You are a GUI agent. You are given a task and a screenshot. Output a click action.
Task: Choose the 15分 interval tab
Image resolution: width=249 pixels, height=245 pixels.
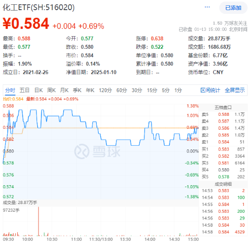152,90
